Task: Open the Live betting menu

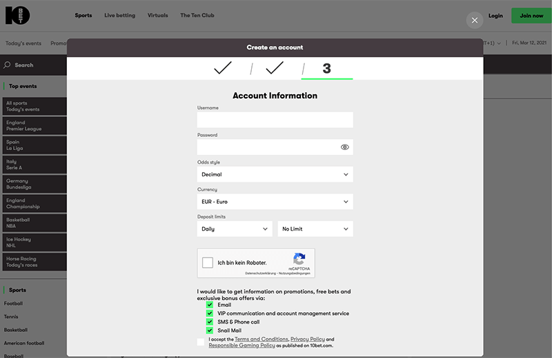Action: coord(119,15)
